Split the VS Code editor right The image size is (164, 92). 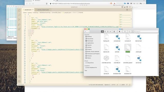127,10
